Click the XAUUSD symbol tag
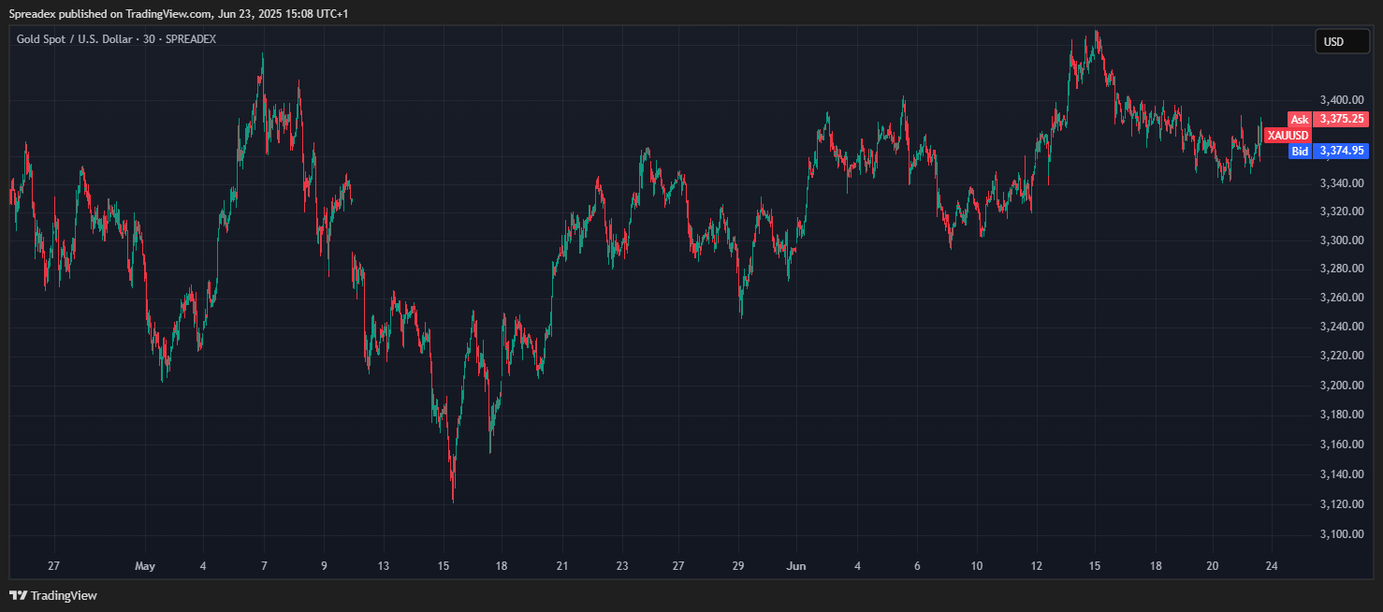1383x612 pixels. (x=1288, y=135)
